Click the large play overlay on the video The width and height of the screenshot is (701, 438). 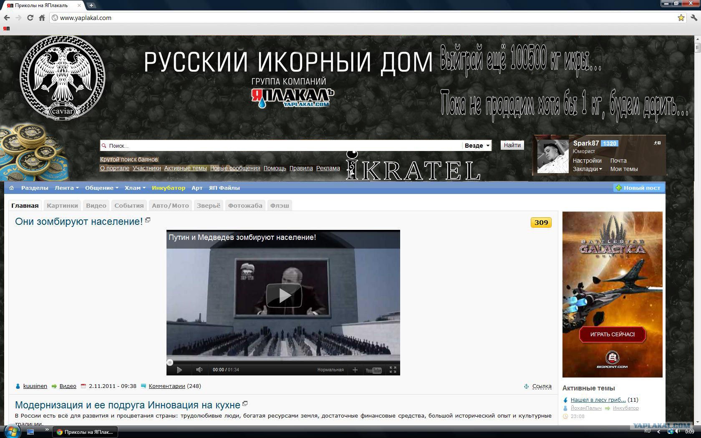pos(284,295)
